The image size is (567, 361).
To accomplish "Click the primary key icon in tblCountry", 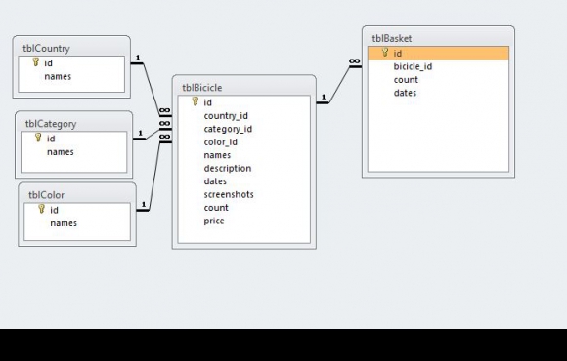I will 35,62.
